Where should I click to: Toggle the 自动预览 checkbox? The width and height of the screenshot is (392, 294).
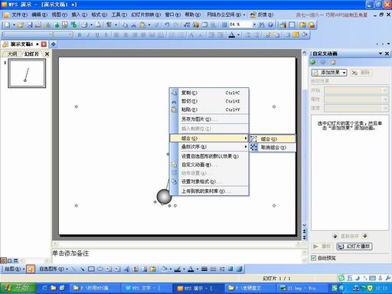[313, 258]
